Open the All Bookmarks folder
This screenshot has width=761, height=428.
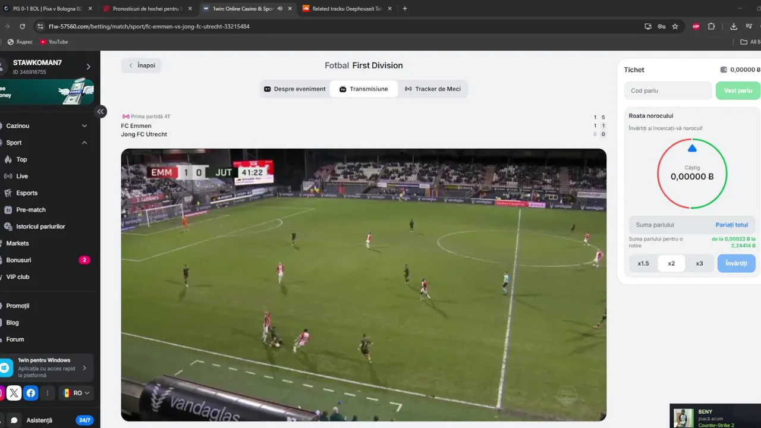pos(750,42)
